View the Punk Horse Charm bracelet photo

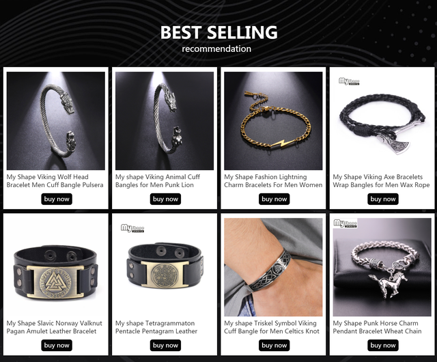pos(382,267)
